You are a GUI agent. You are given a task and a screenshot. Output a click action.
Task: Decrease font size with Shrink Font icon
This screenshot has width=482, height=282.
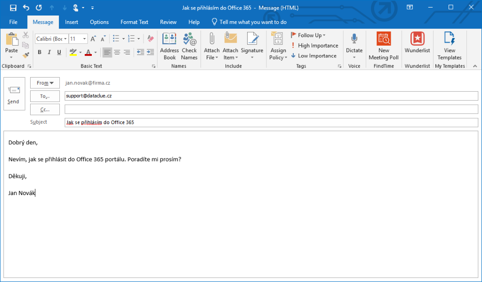tap(103, 39)
